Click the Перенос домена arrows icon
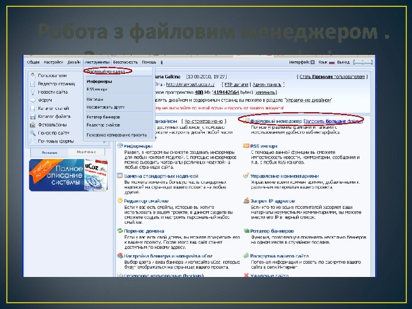 point(120,231)
